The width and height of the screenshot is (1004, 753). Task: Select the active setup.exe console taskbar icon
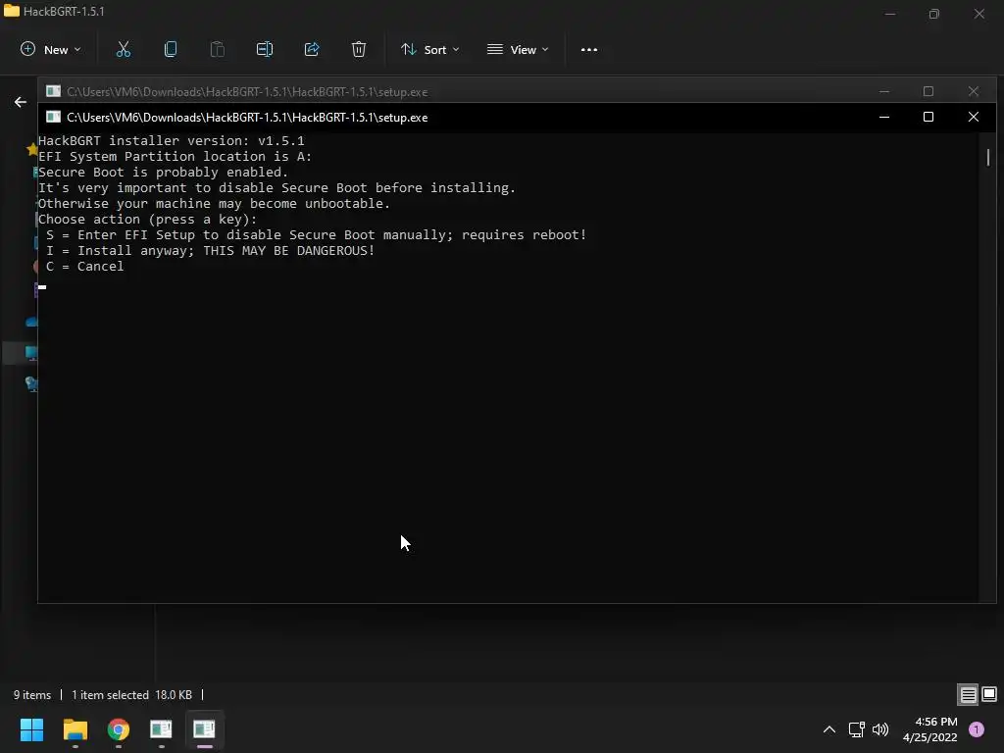(204, 729)
